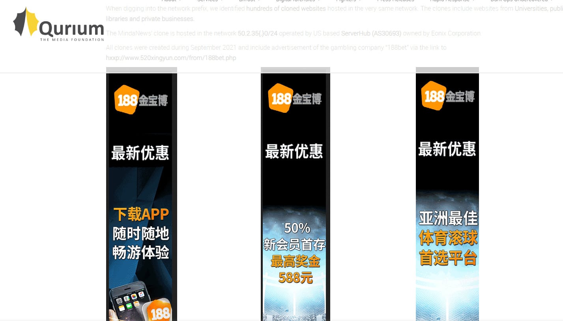Image resolution: width=563 pixels, height=321 pixels.
Task: Open the banner reading 下载APP 随时随地
Action: [142, 194]
